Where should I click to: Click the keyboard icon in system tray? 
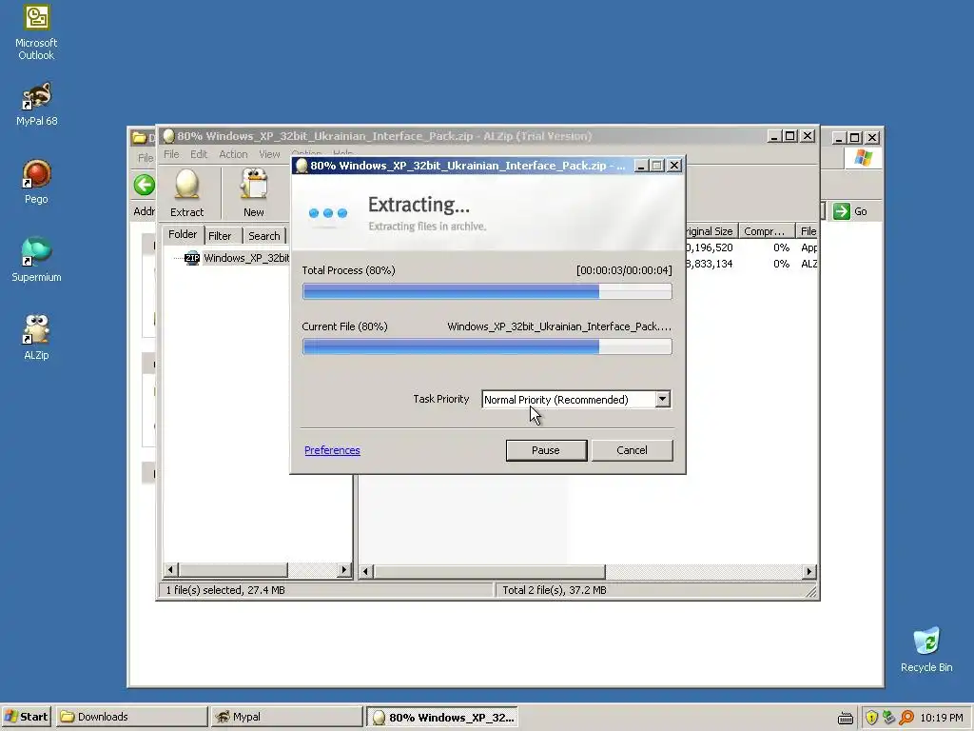[x=846, y=718]
